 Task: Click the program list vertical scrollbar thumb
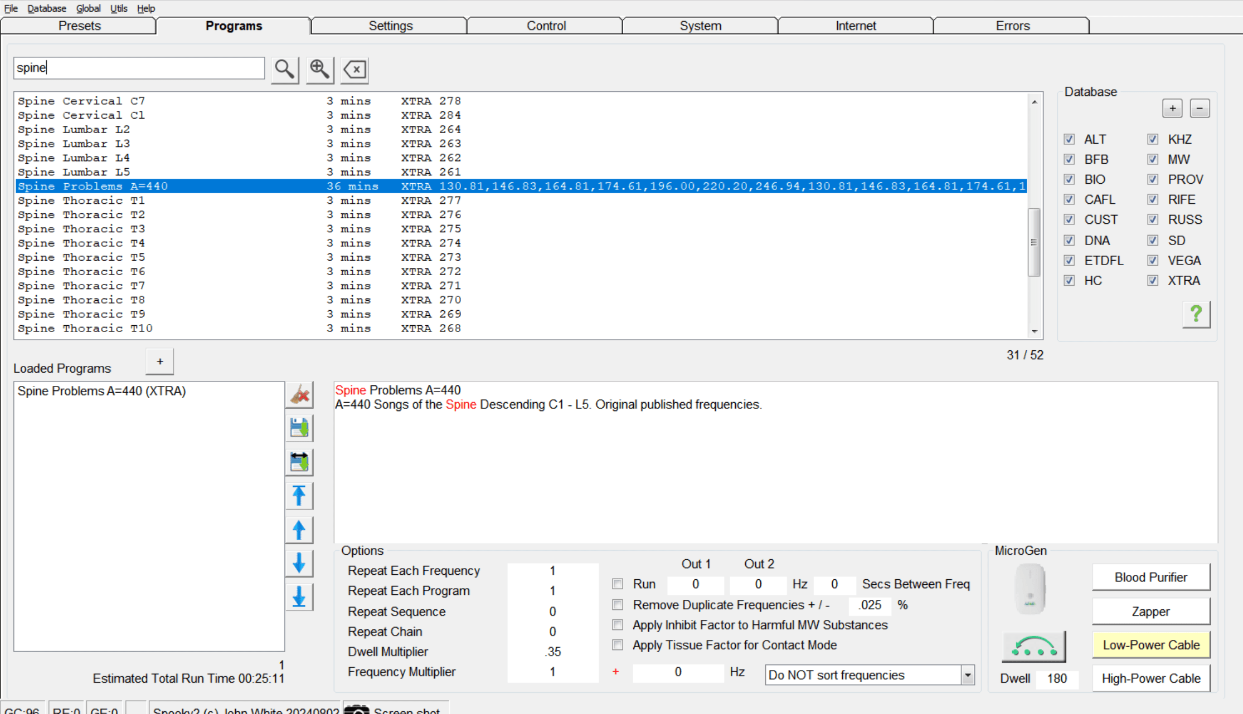click(1034, 242)
